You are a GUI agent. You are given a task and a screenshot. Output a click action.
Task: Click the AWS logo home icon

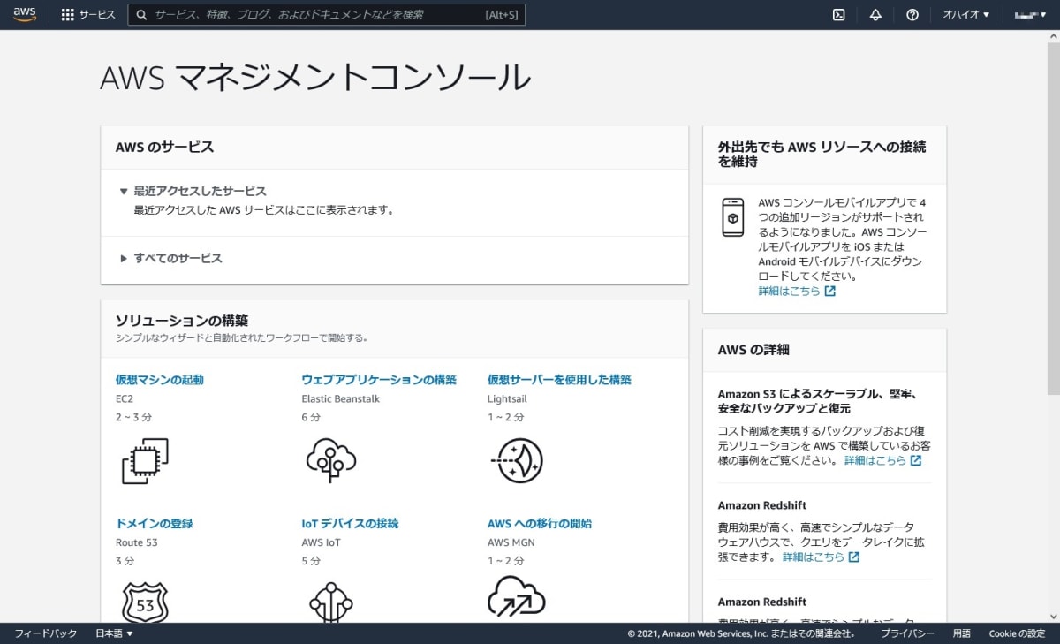click(x=25, y=14)
